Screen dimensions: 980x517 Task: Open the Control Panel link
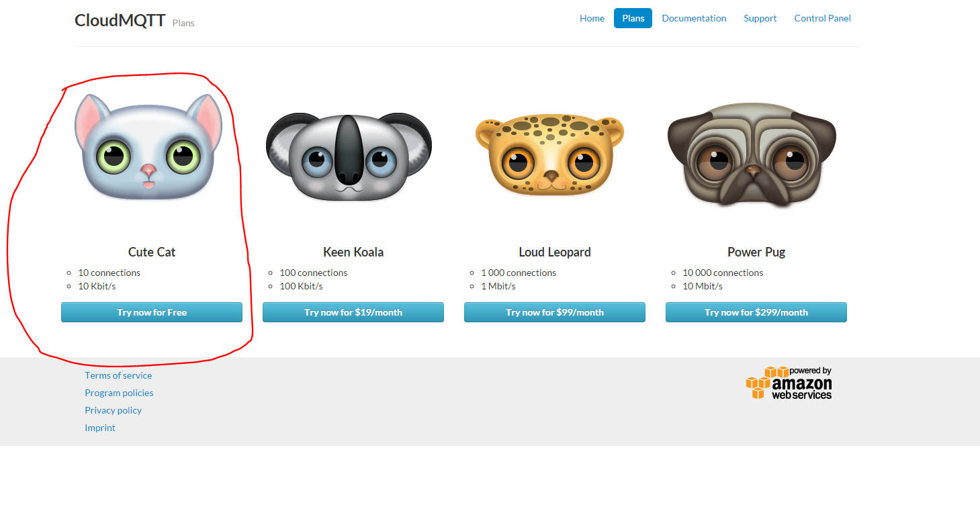[x=822, y=18]
